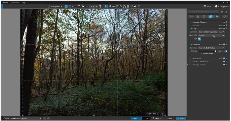Open the Palettes menu

tap(5, 3)
